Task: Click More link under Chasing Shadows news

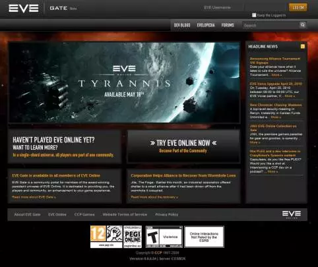Action: pyautogui.click(x=276, y=117)
